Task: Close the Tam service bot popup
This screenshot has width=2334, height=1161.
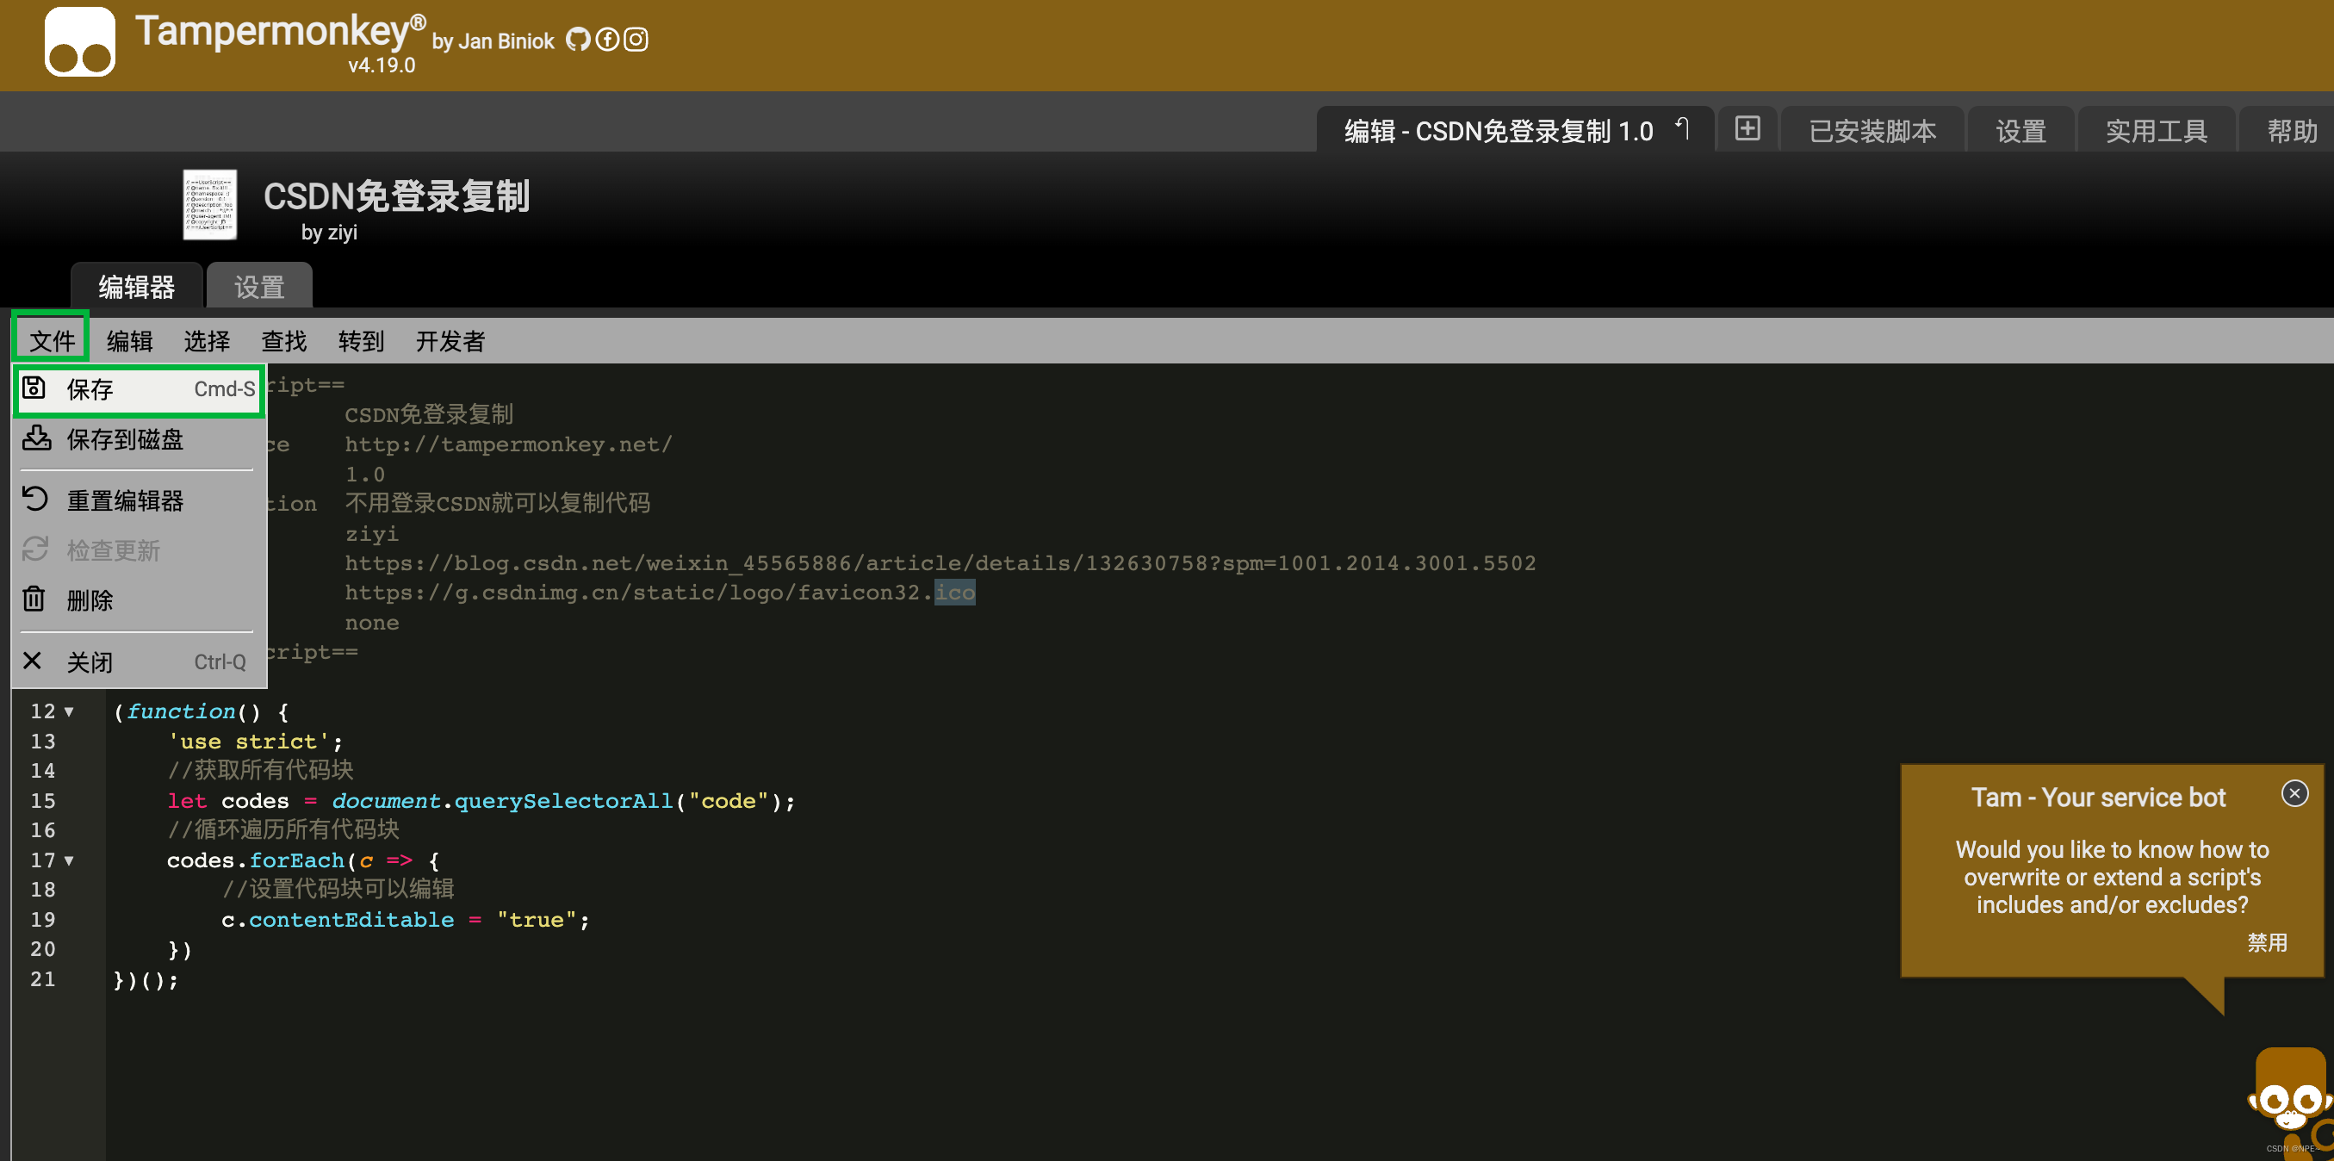Action: pyautogui.click(x=2294, y=794)
